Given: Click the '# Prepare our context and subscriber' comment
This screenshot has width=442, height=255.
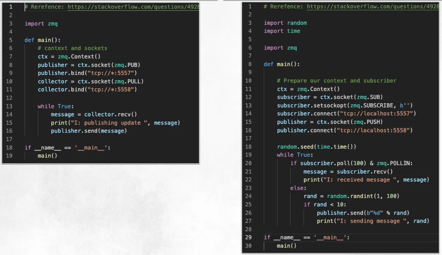Looking at the screenshot, I should click(337, 81).
